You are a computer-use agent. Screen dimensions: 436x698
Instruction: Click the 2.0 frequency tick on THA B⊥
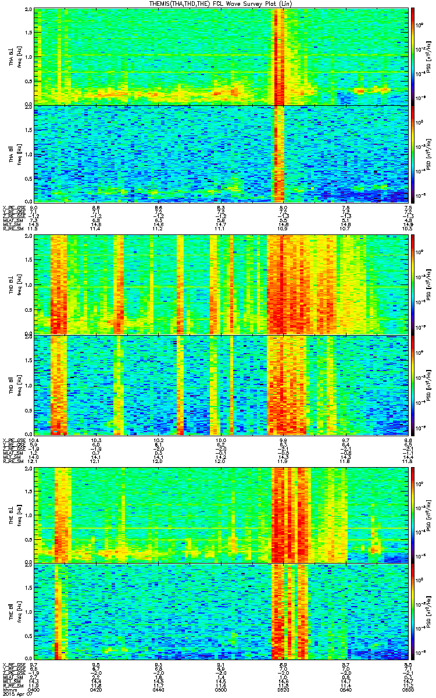click(28, 9)
